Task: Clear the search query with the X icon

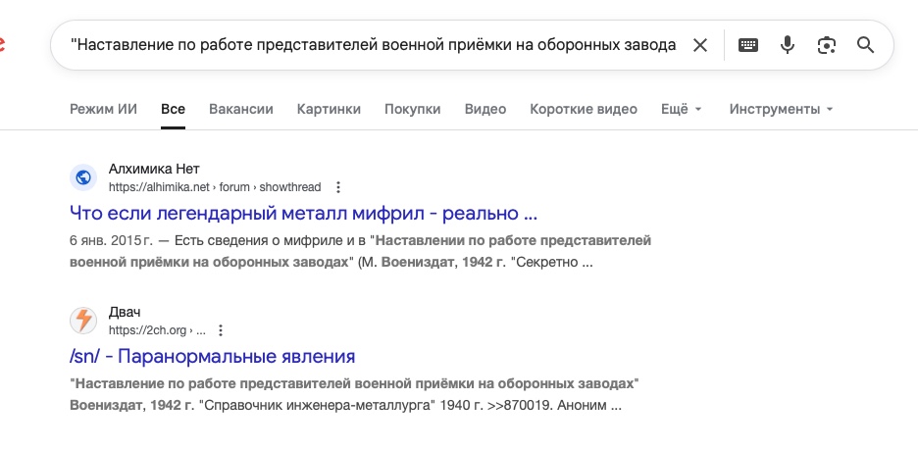Action: coord(700,45)
